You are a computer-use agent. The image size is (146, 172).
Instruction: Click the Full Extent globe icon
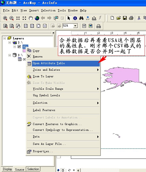(x=37, y=18)
